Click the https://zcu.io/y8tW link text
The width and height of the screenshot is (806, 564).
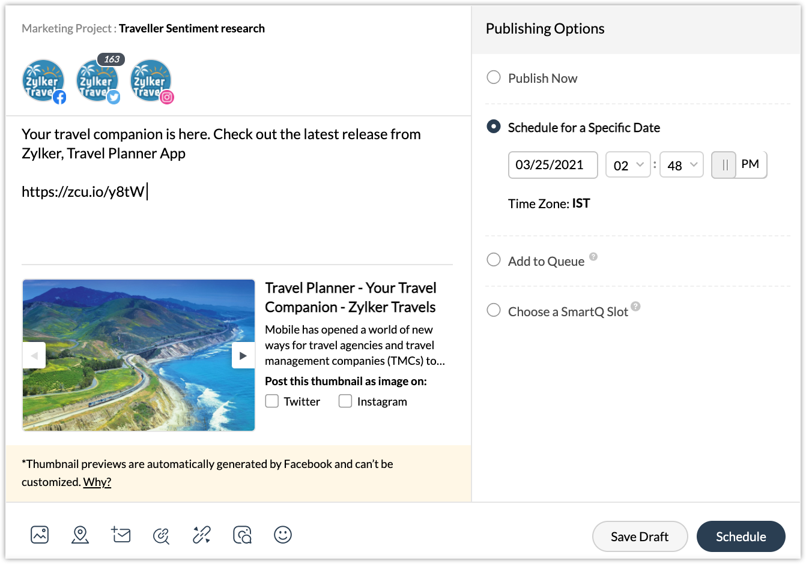[83, 191]
